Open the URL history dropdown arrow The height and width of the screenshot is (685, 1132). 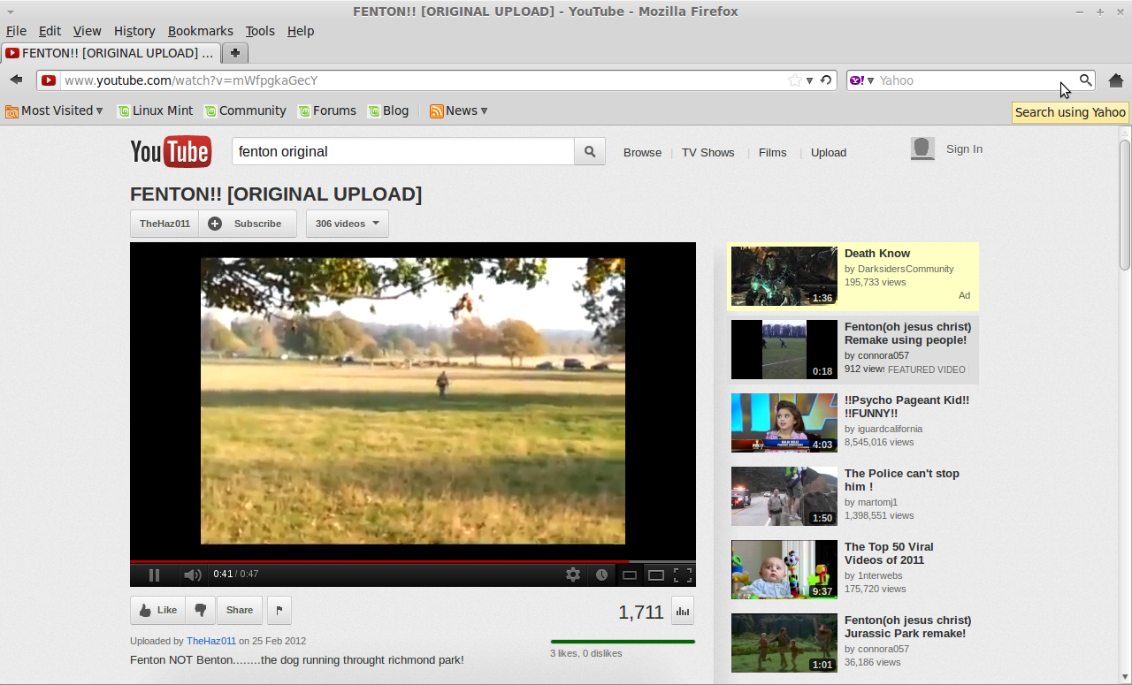[x=809, y=80]
